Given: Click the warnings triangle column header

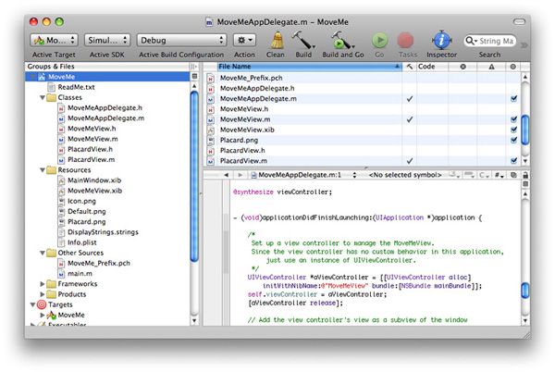Looking at the screenshot, I should click(x=492, y=67).
